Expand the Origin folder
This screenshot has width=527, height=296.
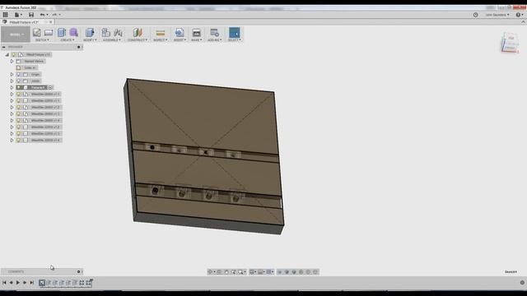click(x=12, y=74)
